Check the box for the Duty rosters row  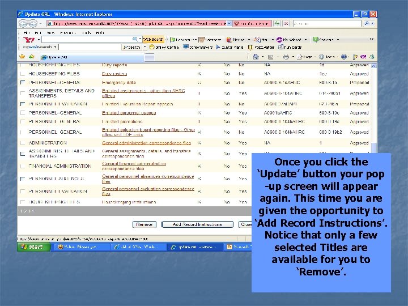pyautogui.click(x=23, y=74)
